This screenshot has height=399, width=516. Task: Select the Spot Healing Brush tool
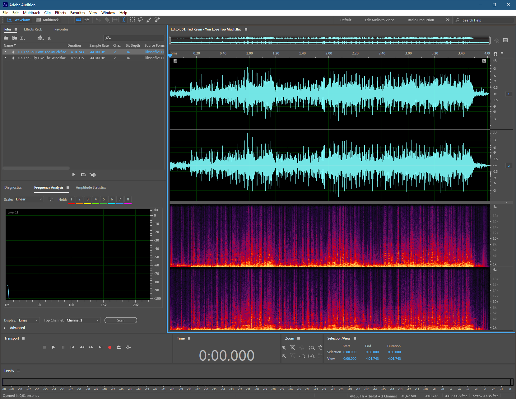(157, 20)
